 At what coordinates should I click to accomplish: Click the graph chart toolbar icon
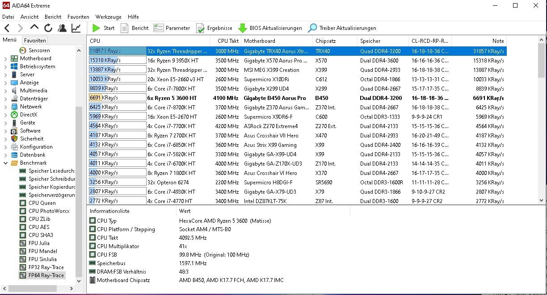[76, 28]
